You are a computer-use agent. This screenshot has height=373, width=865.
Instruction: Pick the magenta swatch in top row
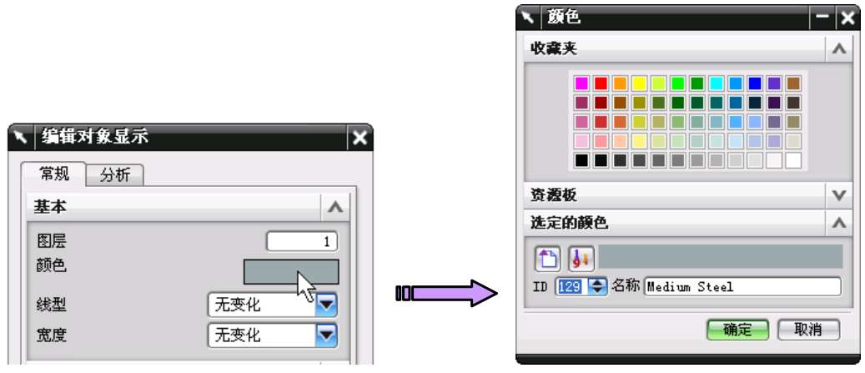pos(581,83)
